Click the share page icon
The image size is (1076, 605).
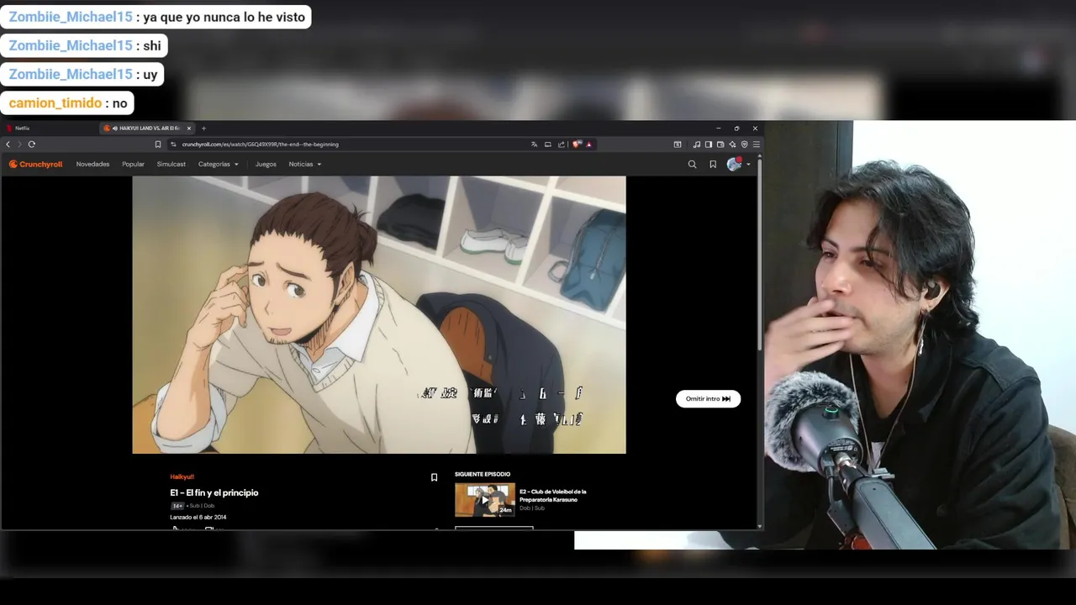(x=562, y=145)
